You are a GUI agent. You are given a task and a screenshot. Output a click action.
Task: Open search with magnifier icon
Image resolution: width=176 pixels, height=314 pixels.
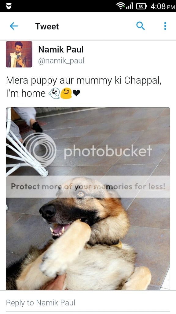tap(140, 26)
